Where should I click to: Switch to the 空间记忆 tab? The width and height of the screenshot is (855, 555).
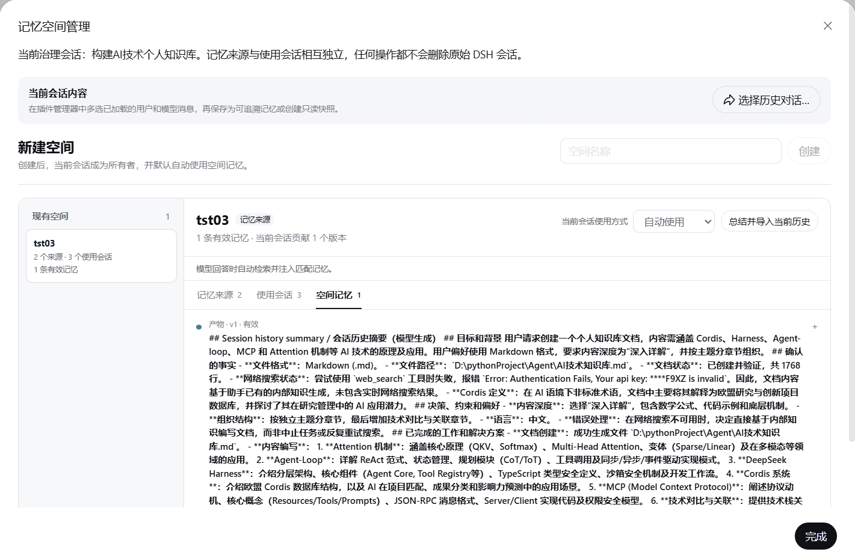tap(339, 295)
